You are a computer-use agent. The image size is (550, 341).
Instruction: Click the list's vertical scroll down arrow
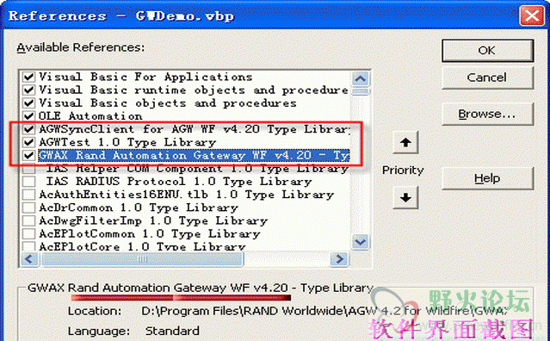pos(361,242)
